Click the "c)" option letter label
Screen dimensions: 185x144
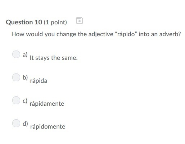coord(25,101)
